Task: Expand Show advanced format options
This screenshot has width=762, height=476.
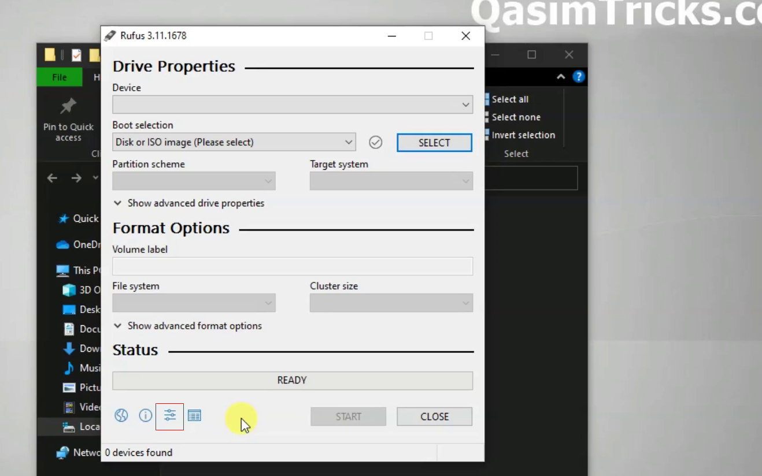Action: 188,326
